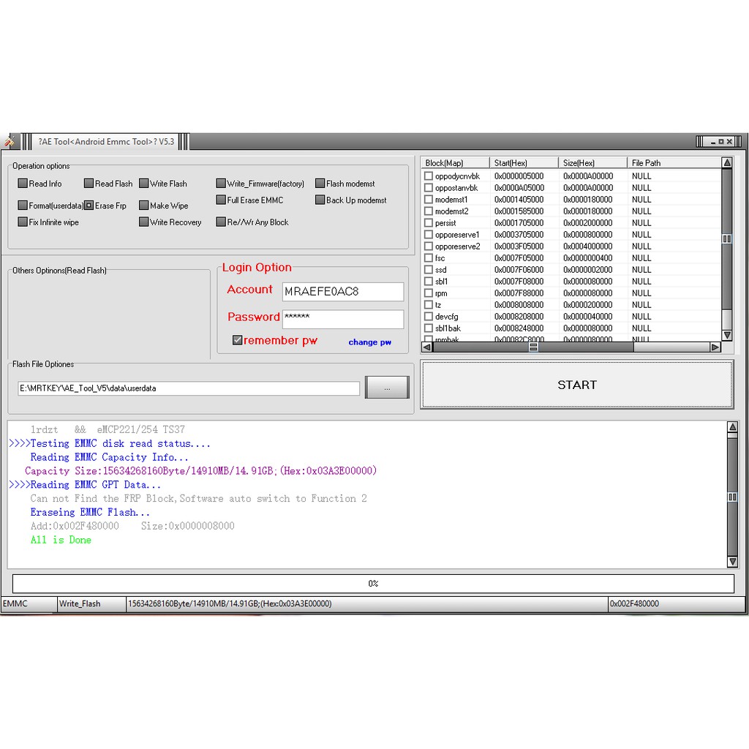Viewport: 749px width, 749px height.
Task: Click the change pw link
Action: click(x=369, y=342)
